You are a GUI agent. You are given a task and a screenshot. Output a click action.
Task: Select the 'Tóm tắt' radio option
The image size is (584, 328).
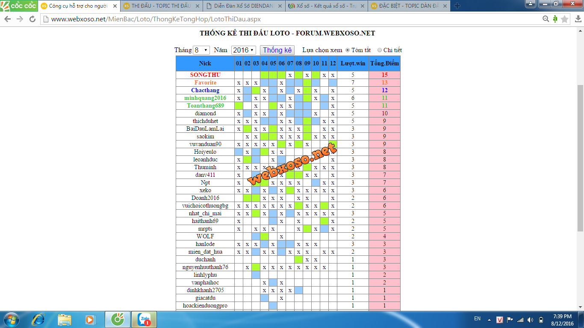[x=348, y=50]
